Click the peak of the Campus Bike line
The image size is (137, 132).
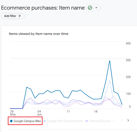110,61
